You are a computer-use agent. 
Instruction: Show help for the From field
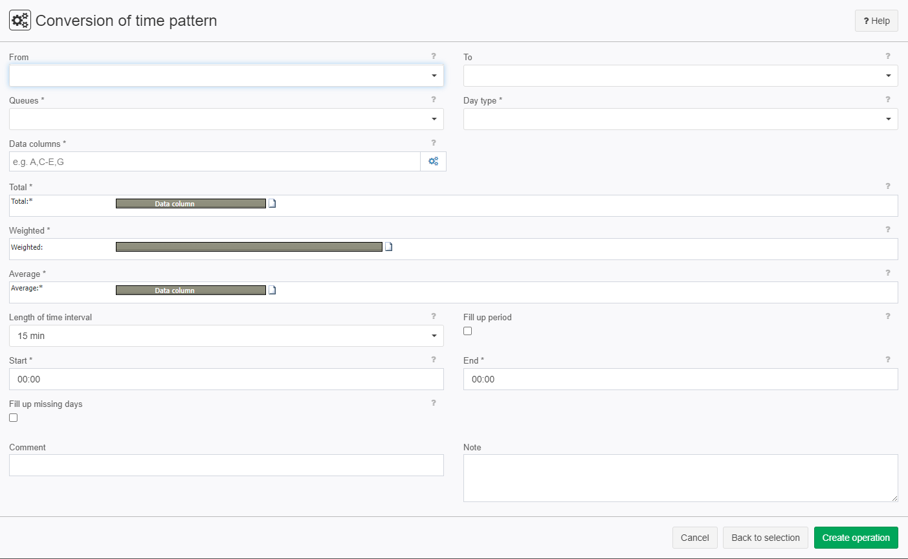click(434, 56)
